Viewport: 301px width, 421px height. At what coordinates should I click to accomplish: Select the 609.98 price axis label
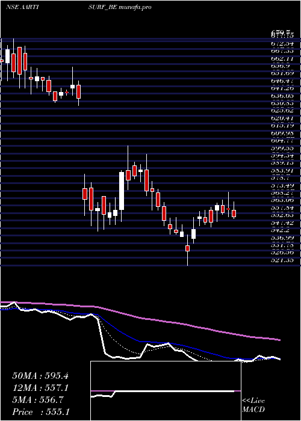coord(282,133)
